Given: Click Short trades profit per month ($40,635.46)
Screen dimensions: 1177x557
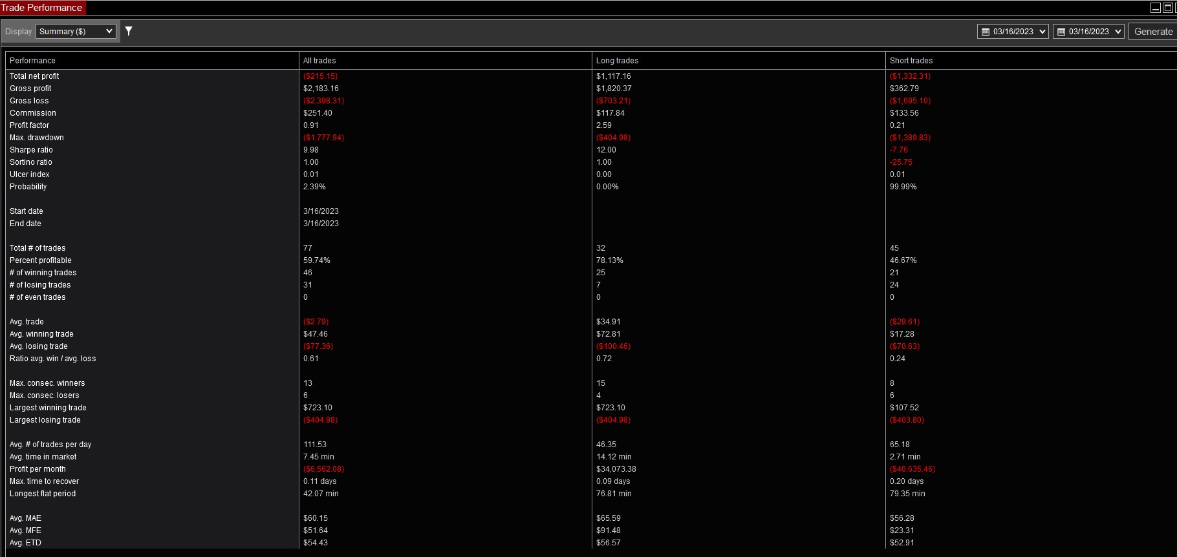Looking at the screenshot, I should 912,469.
